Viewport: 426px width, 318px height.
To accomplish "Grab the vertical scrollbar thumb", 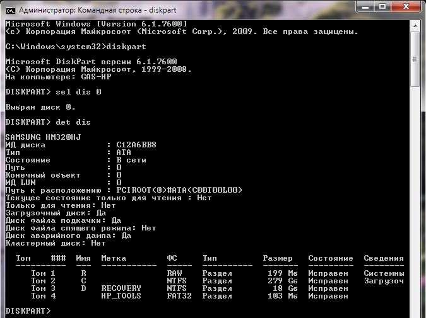I will (x=415, y=59).
